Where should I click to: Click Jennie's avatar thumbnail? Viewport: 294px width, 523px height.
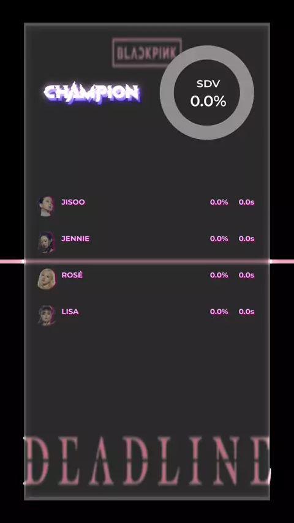[46, 242]
